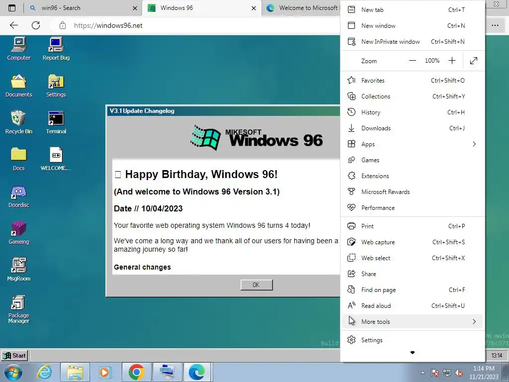Switch to Welcome to Microsoft tab

(302, 8)
